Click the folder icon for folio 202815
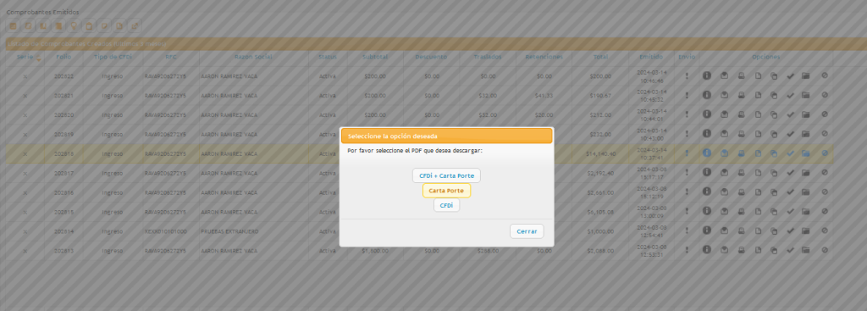 tap(806, 211)
